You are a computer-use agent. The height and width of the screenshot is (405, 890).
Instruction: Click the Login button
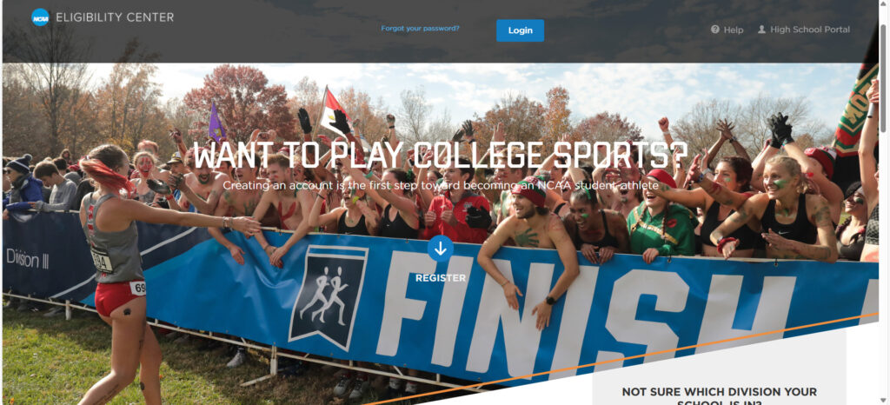520,30
